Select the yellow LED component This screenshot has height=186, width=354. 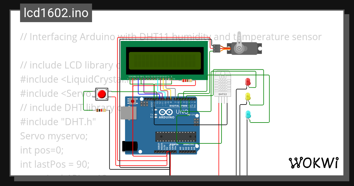(x=247, y=97)
